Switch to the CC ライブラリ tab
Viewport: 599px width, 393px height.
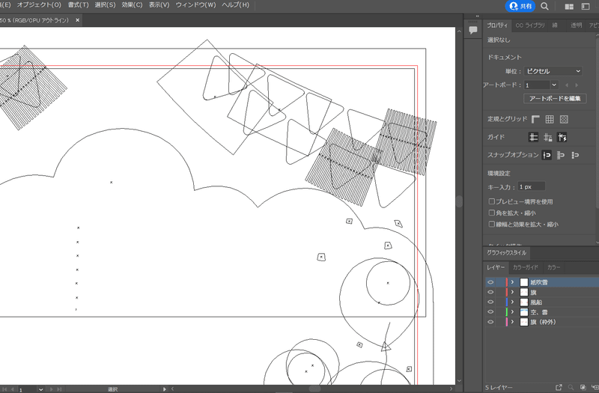[530, 25]
